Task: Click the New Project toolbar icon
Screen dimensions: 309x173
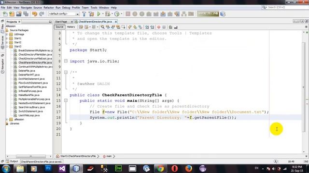Action: point(12,14)
